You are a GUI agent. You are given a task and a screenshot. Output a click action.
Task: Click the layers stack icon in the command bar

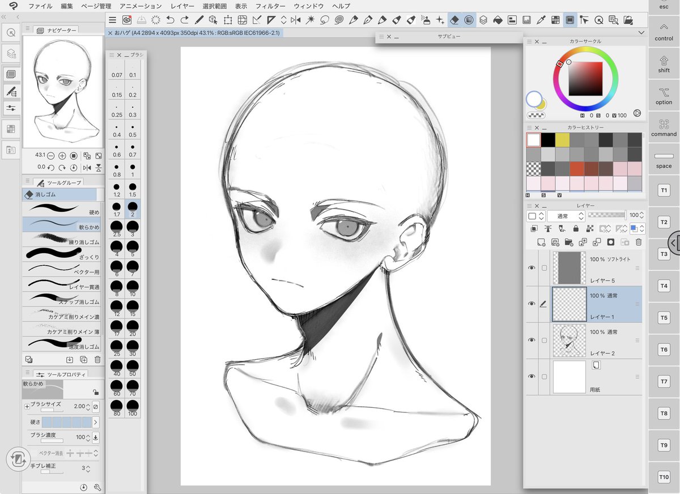pos(483,20)
